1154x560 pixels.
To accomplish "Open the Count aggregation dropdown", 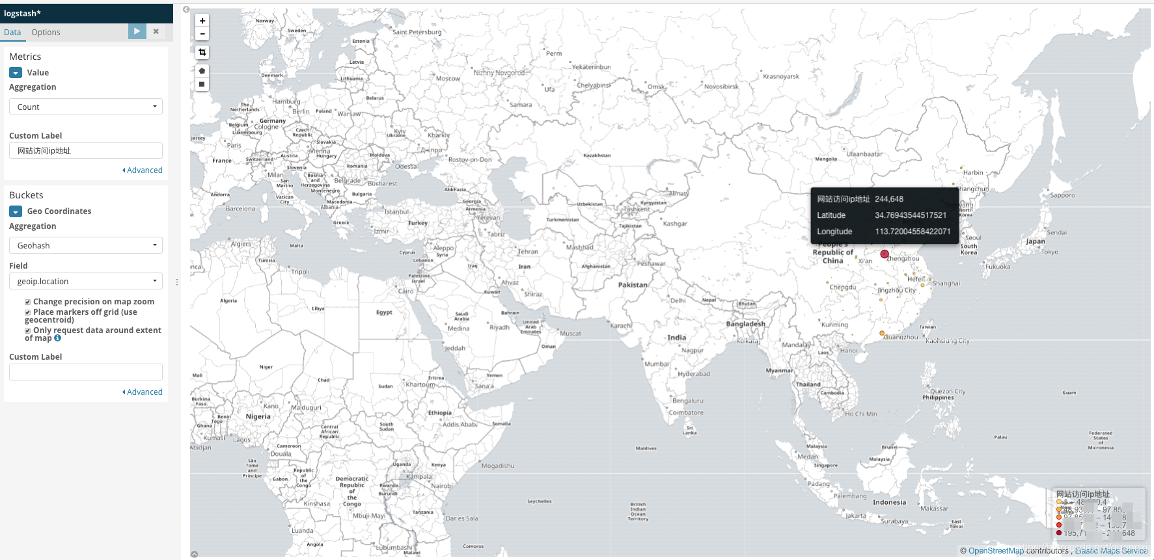I will [86, 107].
